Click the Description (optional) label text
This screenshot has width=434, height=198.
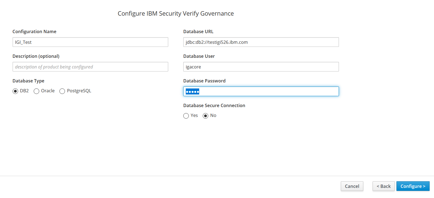pyautogui.click(x=36, y=56)
